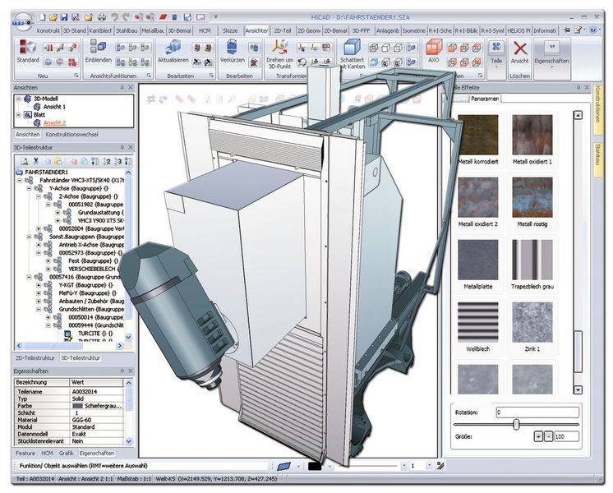Click the help icon at top right
The image size is (613, 493).
point(593,30)
